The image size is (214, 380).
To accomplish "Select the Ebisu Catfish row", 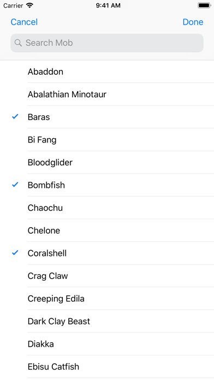I will point(107,367).
